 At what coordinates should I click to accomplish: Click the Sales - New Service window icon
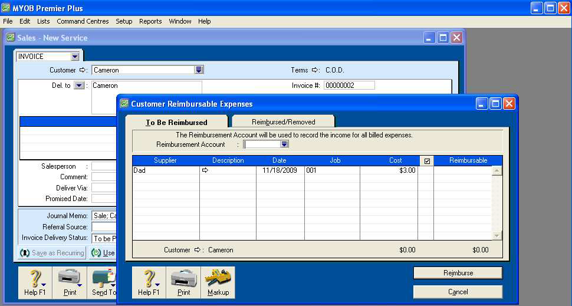point(11,38)
